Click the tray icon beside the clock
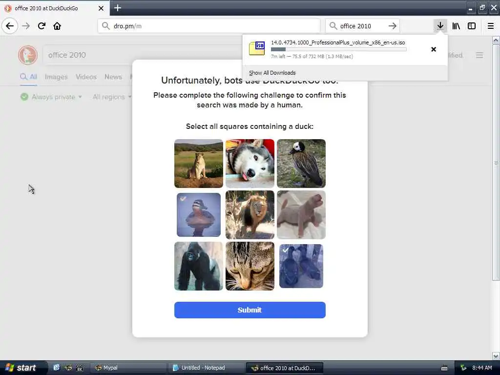 (x=463, y=368)
